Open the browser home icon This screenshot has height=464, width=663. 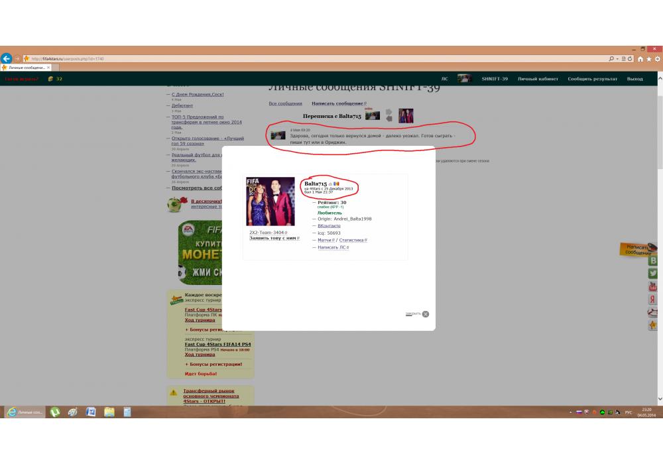640,59
